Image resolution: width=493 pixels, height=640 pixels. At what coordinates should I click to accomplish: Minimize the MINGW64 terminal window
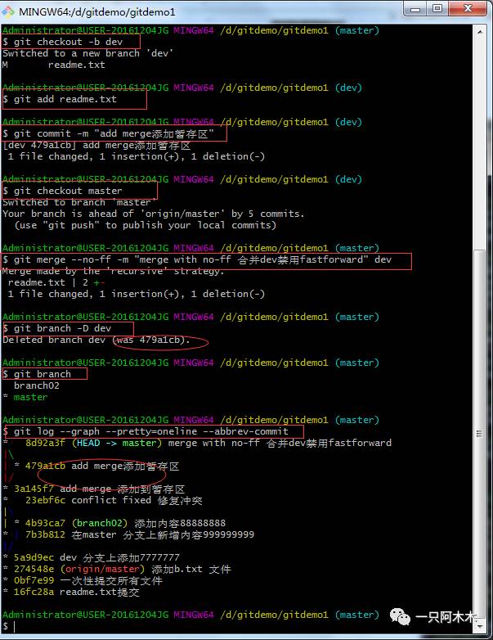(x=415, y=8)
